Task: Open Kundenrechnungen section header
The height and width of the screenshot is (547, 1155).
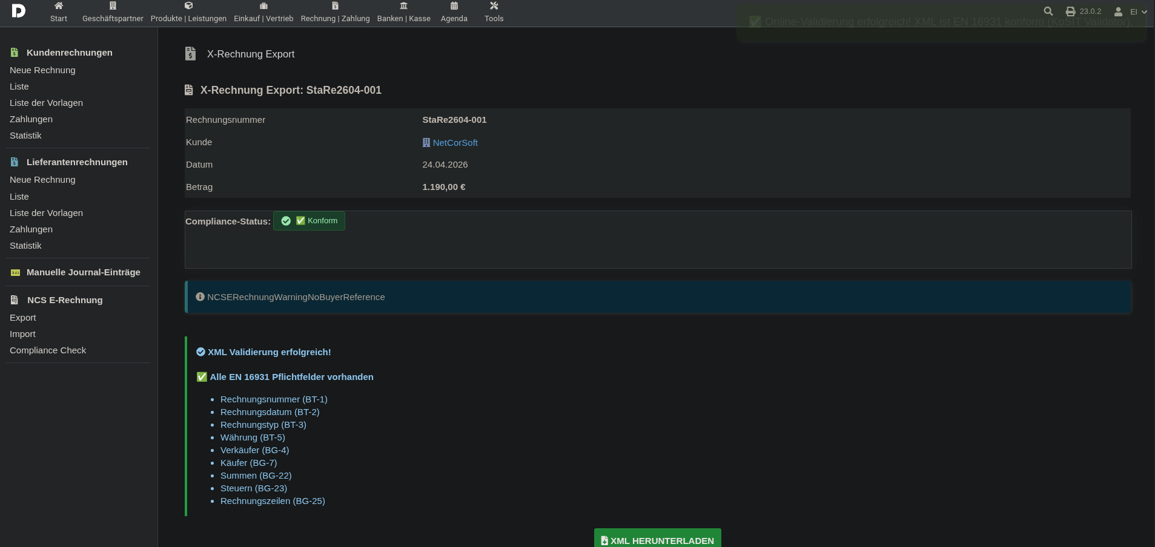Action: 69,53
